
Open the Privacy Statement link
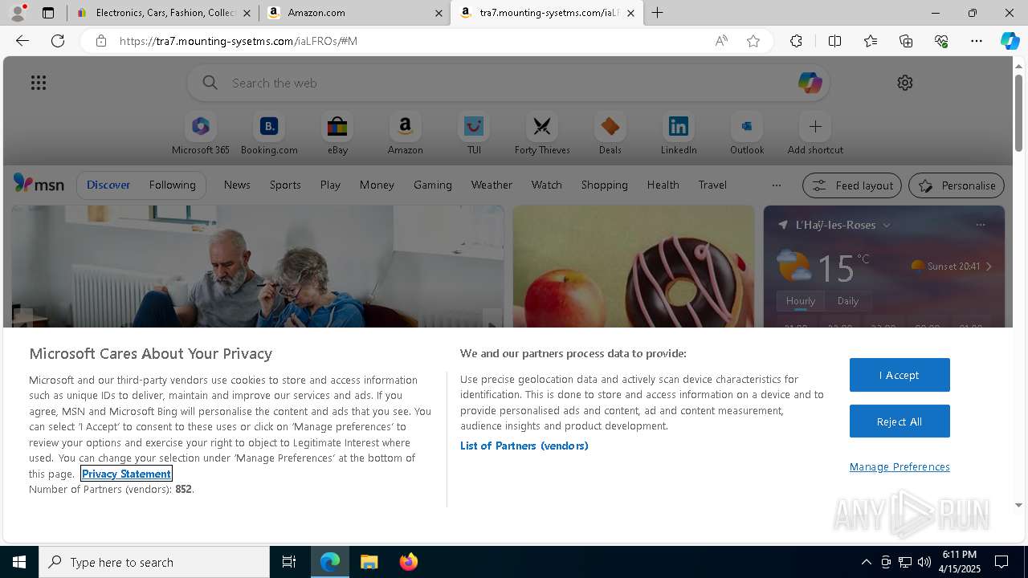(126, 474)
